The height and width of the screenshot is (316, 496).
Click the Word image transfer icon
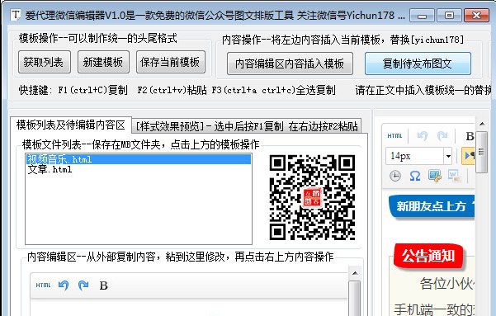(454, 176)
